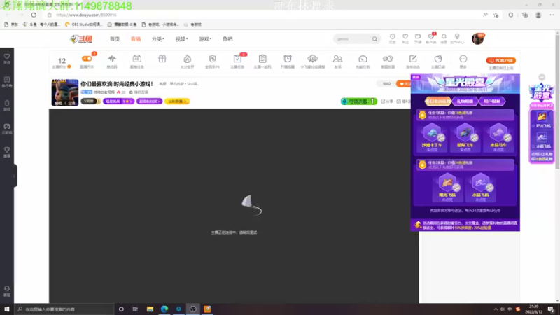Open the Start streaming camera icon
Viewport: 560px width, 315px height.
pyautogui.click(x=418, y=38)
